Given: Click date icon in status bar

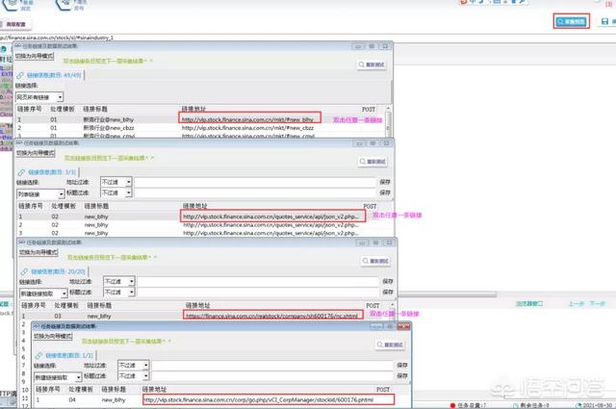Looking at the screenshot, I should [577, 405].
